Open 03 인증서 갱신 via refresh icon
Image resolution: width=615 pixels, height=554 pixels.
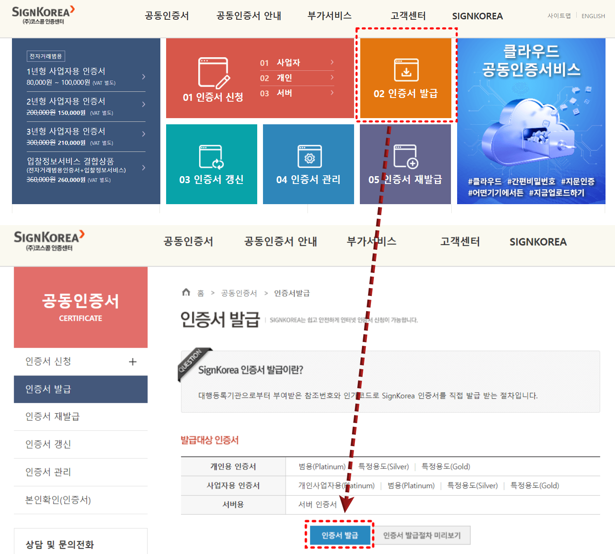click(x=211, y=157)
